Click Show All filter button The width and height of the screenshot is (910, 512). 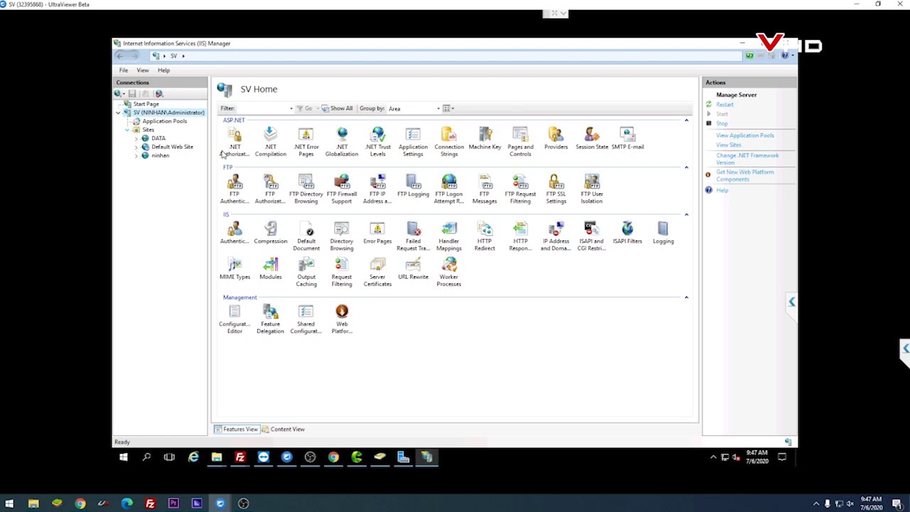point(337,109)
